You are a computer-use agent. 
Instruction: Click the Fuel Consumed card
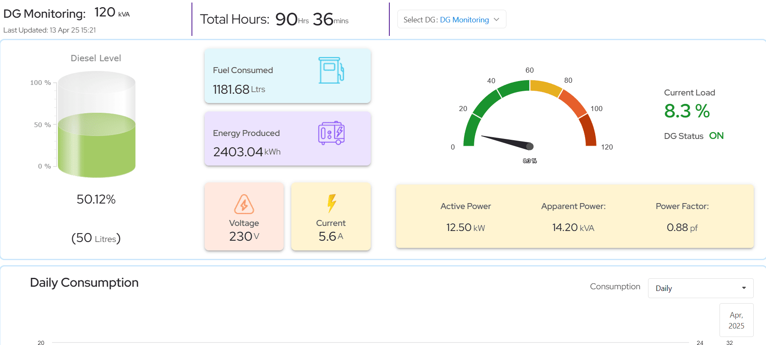click(x=287, y=76)
